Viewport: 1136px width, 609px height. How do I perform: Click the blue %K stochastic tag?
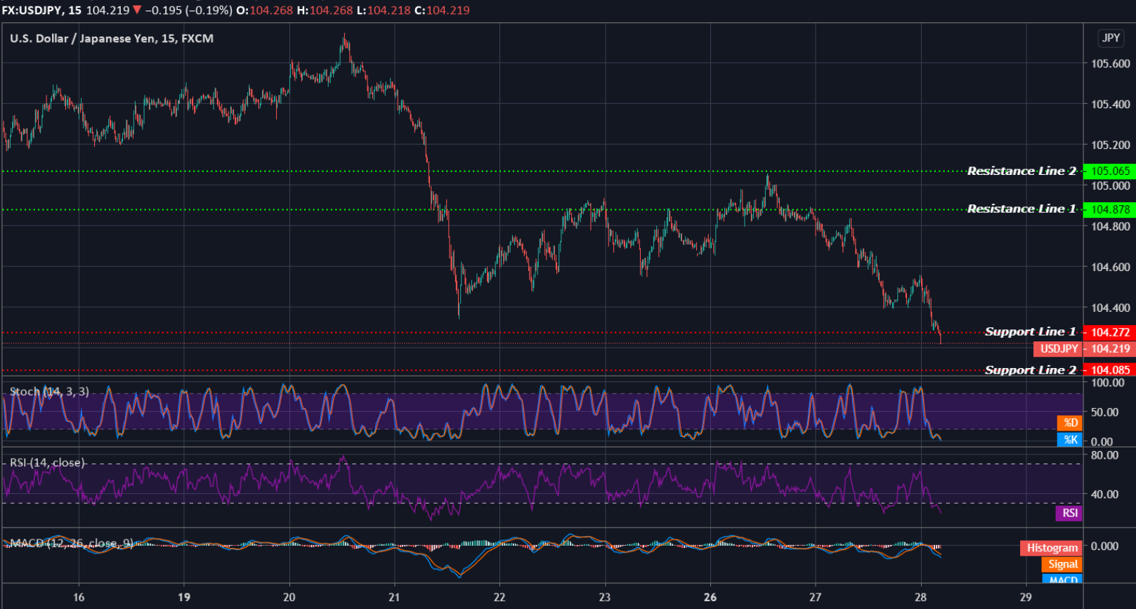[1070, 440]
